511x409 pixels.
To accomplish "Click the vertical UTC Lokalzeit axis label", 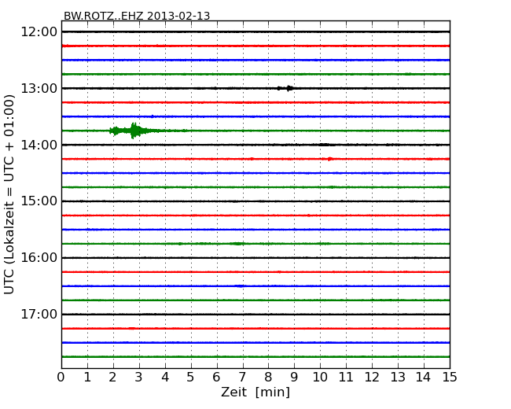I will 9,194.
